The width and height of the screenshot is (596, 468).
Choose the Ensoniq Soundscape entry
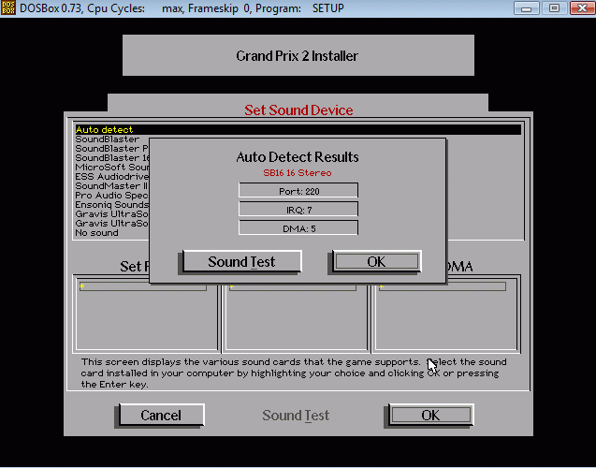[x=111, y=205]
